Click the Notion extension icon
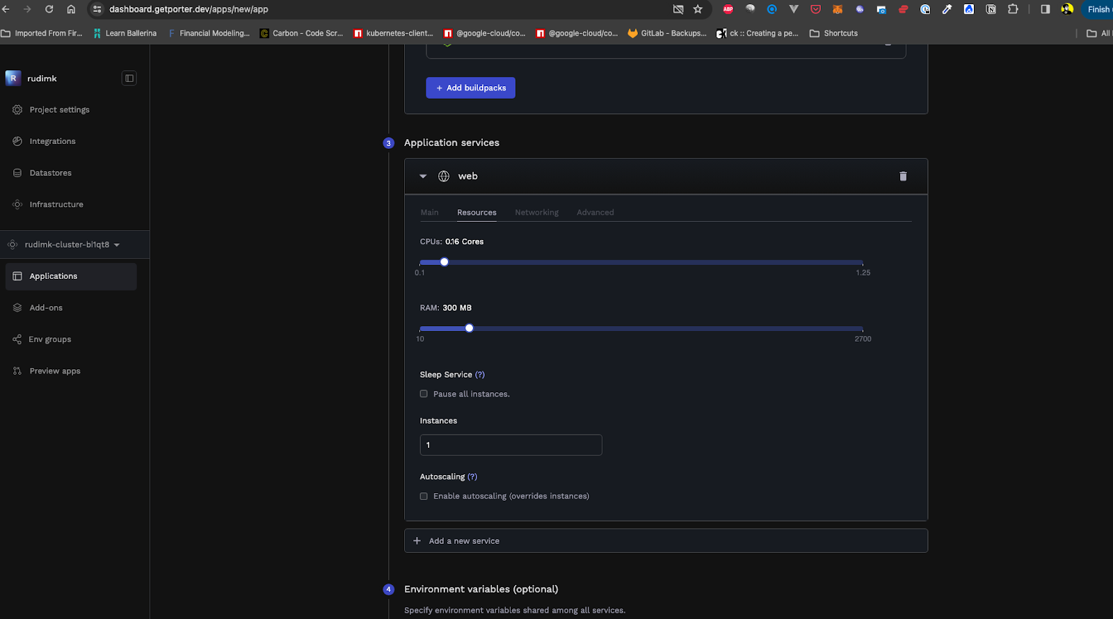The image size is (1113, 619). pos(991,9)
